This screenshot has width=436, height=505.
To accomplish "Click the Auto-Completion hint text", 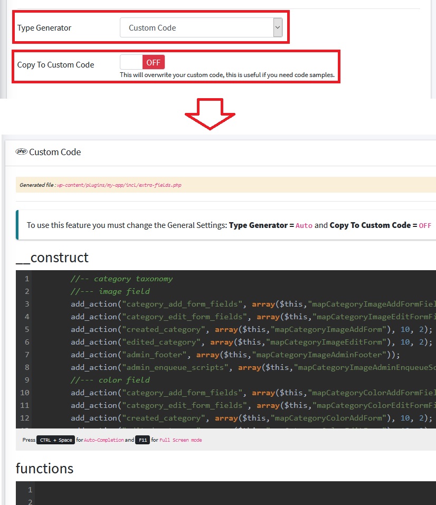I will [x=104, y=440].
